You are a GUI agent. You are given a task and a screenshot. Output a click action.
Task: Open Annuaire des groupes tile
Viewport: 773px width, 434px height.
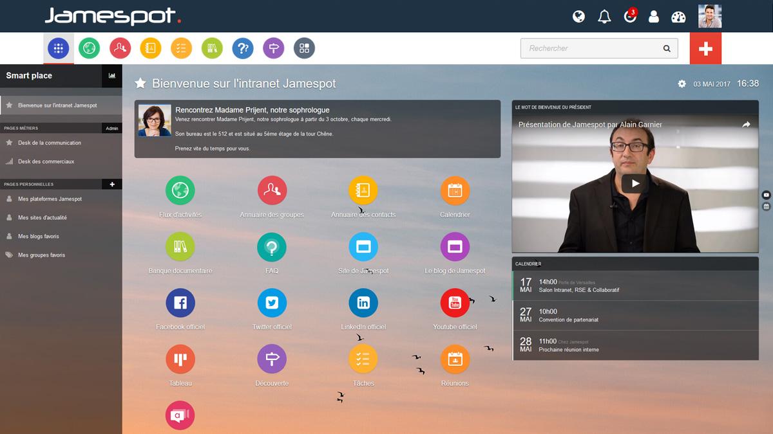pyautogui.click(x=272, y=190)
